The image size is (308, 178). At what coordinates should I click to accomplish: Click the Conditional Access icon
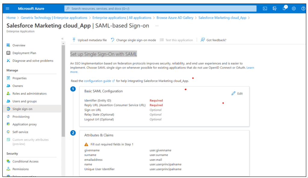click(8, 161)
